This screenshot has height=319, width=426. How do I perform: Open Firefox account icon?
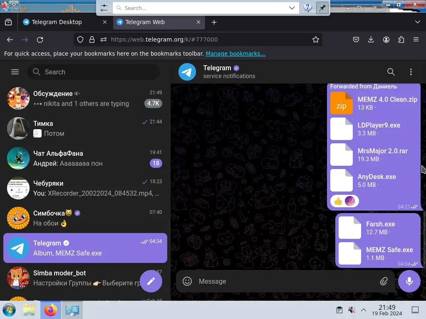386,39
